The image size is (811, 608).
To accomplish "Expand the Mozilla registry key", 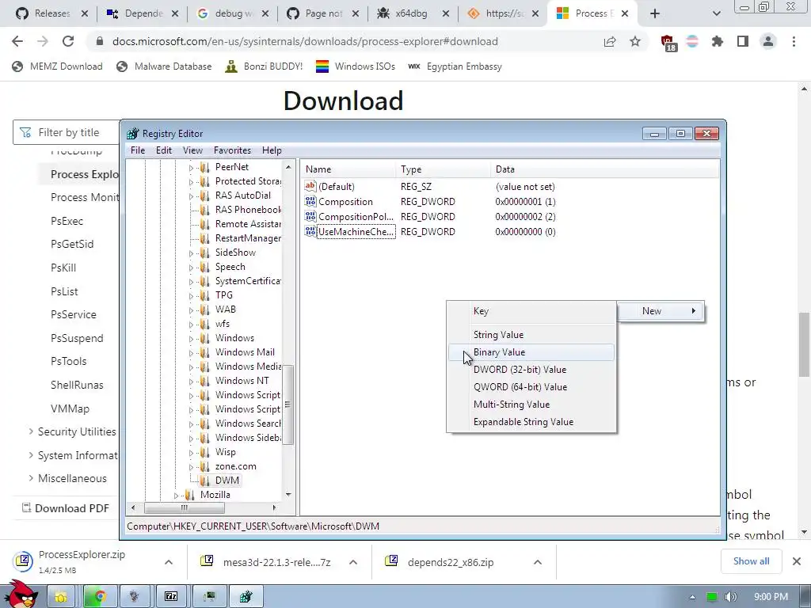I will pos(176,496).
